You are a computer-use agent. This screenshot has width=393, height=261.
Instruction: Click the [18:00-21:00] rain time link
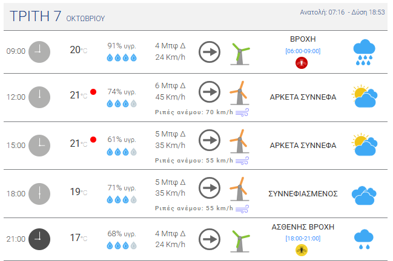coord(303,238)
